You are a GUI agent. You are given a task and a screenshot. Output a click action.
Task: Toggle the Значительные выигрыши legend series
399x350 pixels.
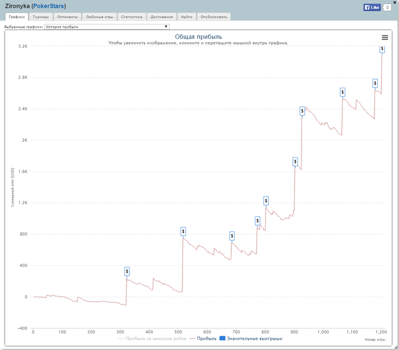251,339
